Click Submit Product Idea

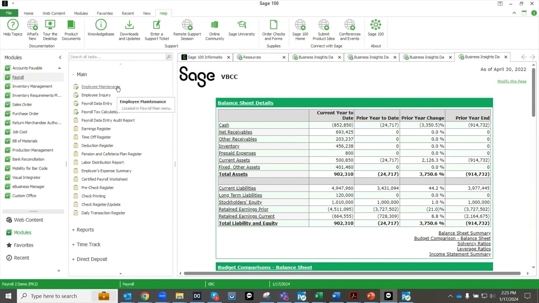323,30
